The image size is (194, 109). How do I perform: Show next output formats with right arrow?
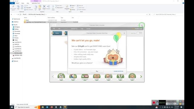(141, 77)
